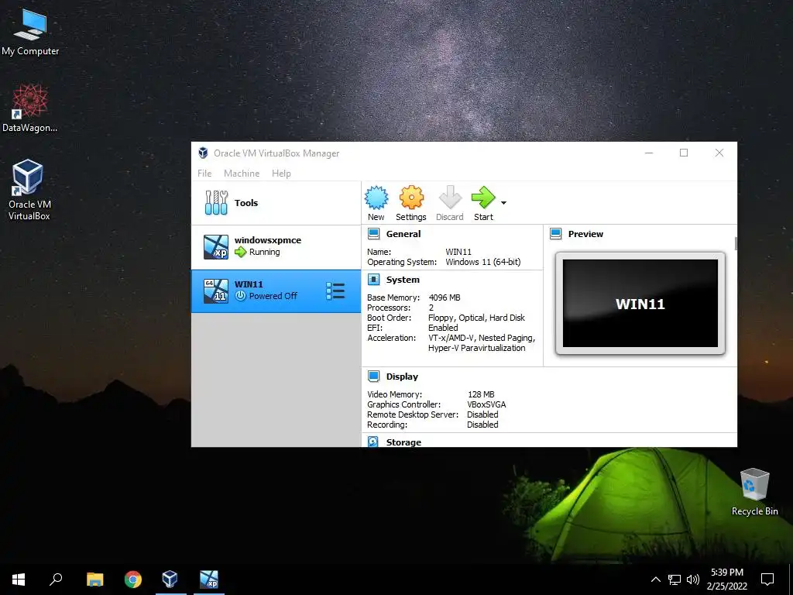Image resolution: width=793 pixels, height=595 pixels.
Task: Click the General section title link
Action: [x=403, y=234]
